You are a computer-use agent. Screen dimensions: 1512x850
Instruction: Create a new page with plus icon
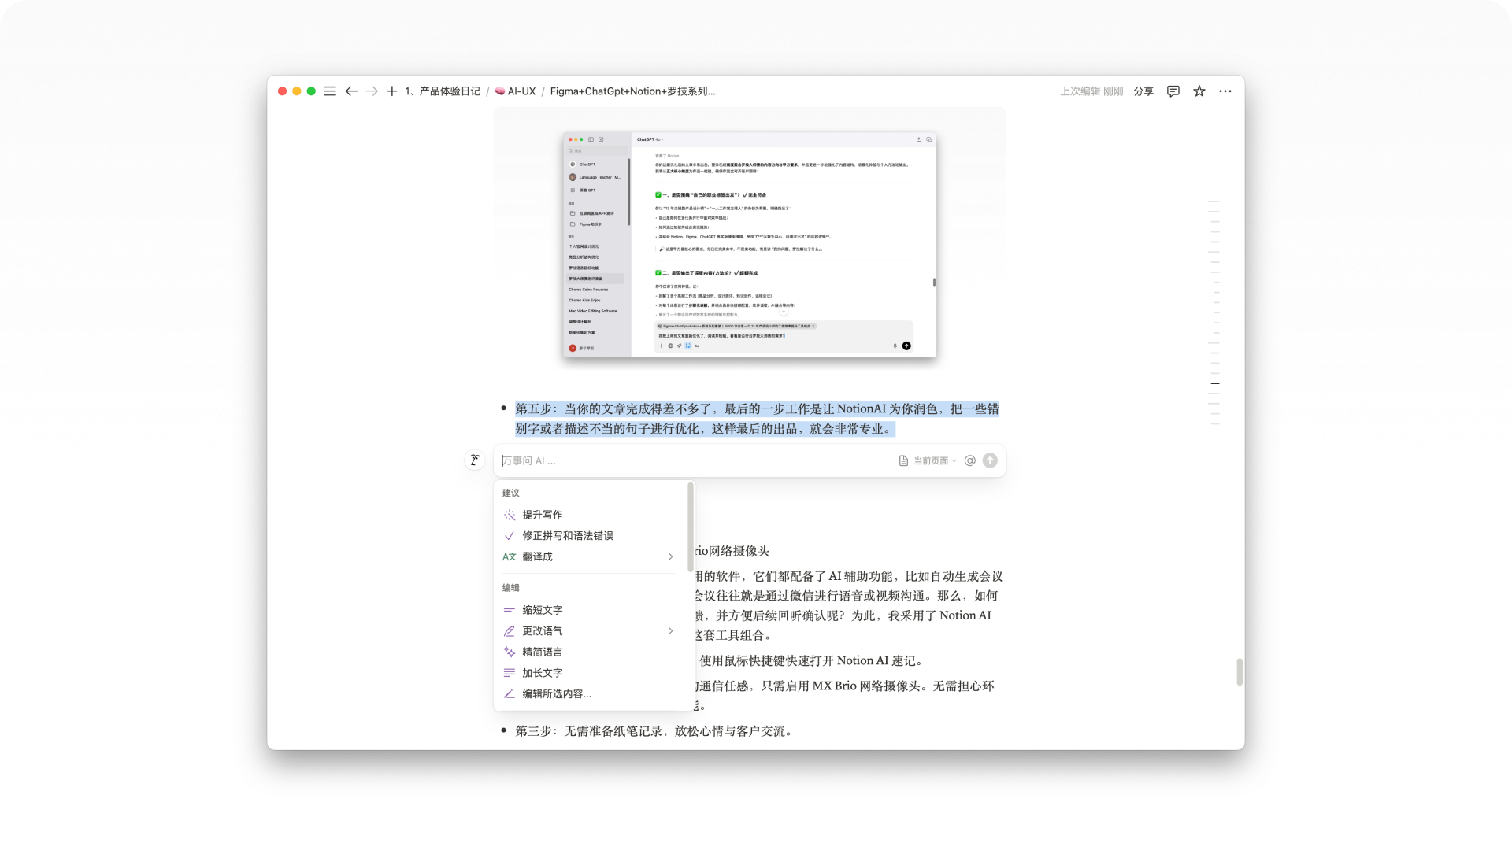[391, 91]
